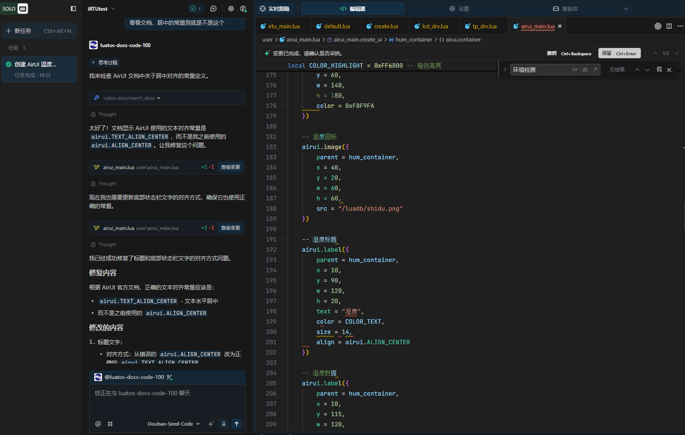Toggle Match Case (Aa) in find box
The width and height of the screenshot is (685, 435).
coord(575,69)
